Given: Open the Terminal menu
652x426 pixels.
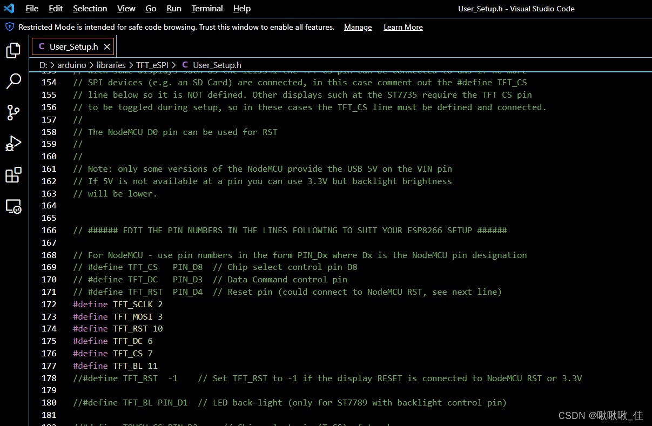Looking at the screenshot, I should tap(207, 9).
